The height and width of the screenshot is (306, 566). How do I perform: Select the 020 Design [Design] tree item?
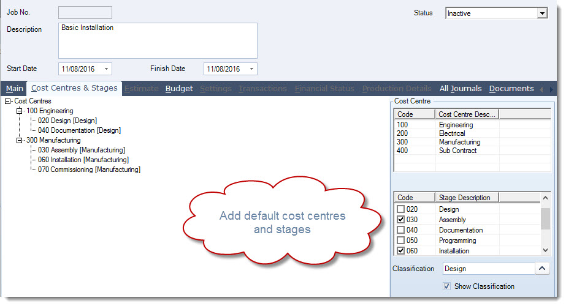[67, 121]
